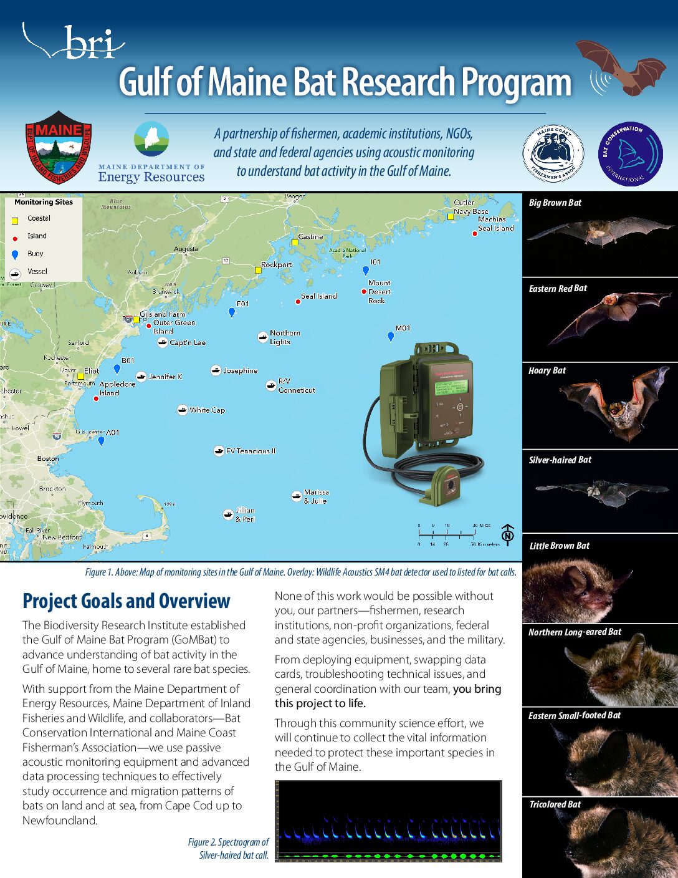Click the Rockport coastal site marker
Image resolution: width=678 pixels, height=878 pixels.
[257, 270]
